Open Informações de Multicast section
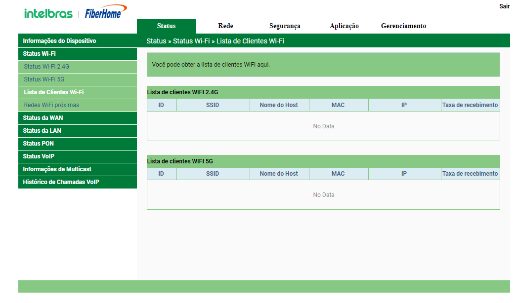The width and height of the screenshot is (518, 303). point(78,169)
